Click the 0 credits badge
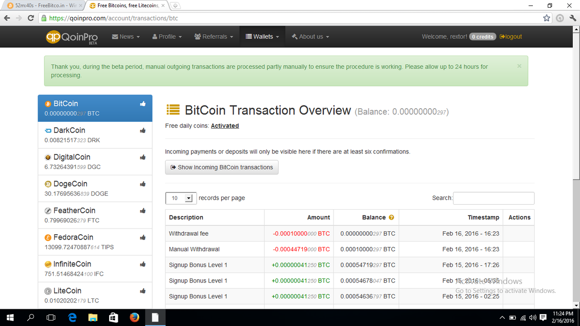Viewport: 580px width, 326px height. (483, 37)
